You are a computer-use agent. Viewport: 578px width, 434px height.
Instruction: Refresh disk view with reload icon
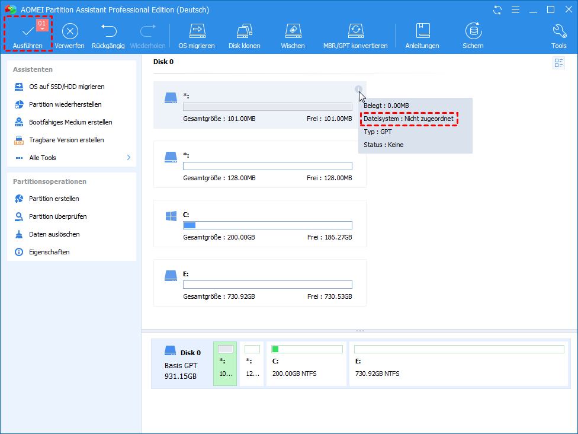[497, 10]
